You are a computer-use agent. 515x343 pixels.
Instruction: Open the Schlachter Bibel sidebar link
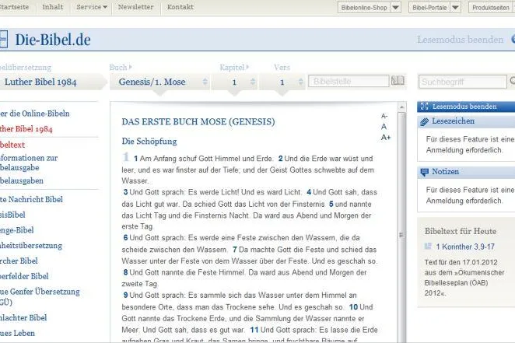coord(23,318)
